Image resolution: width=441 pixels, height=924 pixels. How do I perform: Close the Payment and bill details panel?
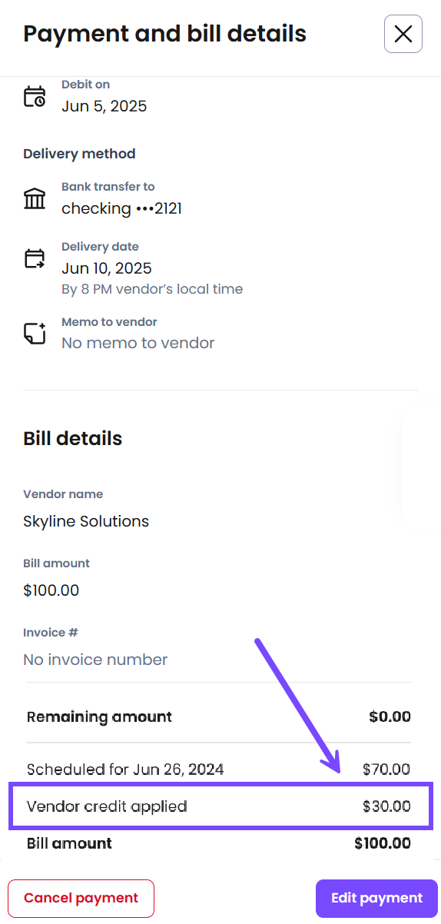[403, 34]
